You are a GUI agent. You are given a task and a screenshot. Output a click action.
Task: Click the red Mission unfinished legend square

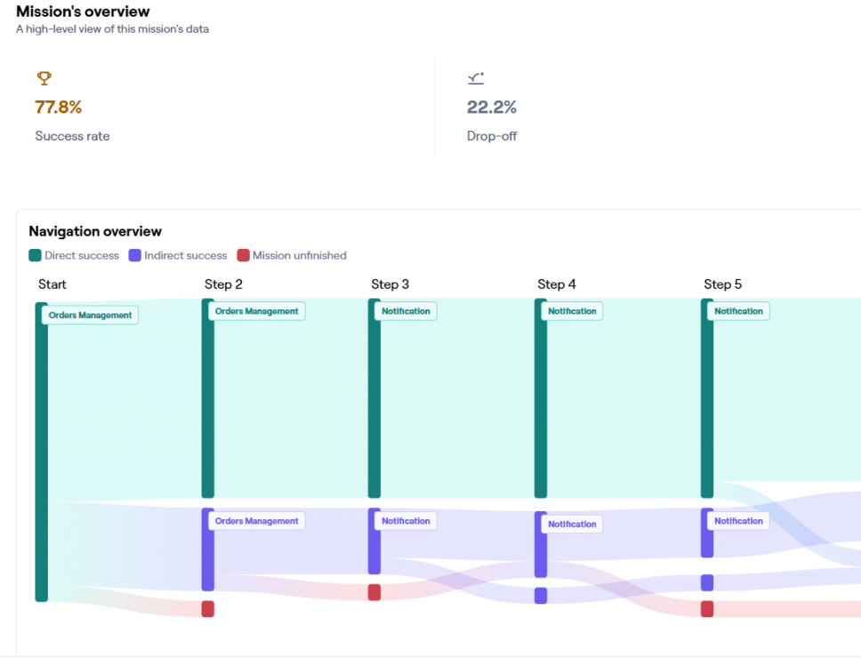(x=242, y=255)
